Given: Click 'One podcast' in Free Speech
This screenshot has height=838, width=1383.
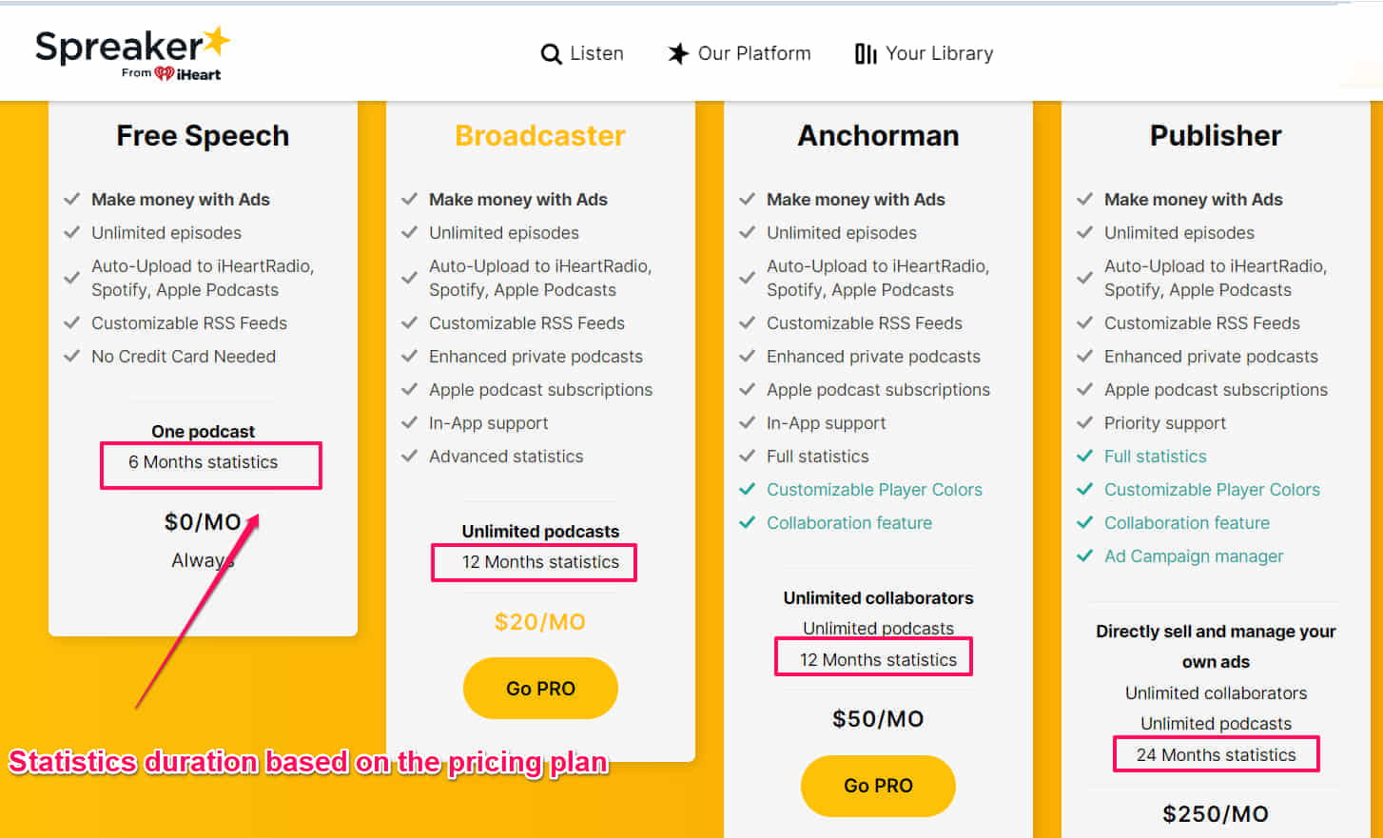Looking at the screenshot, I should click(x=203, y=432).
